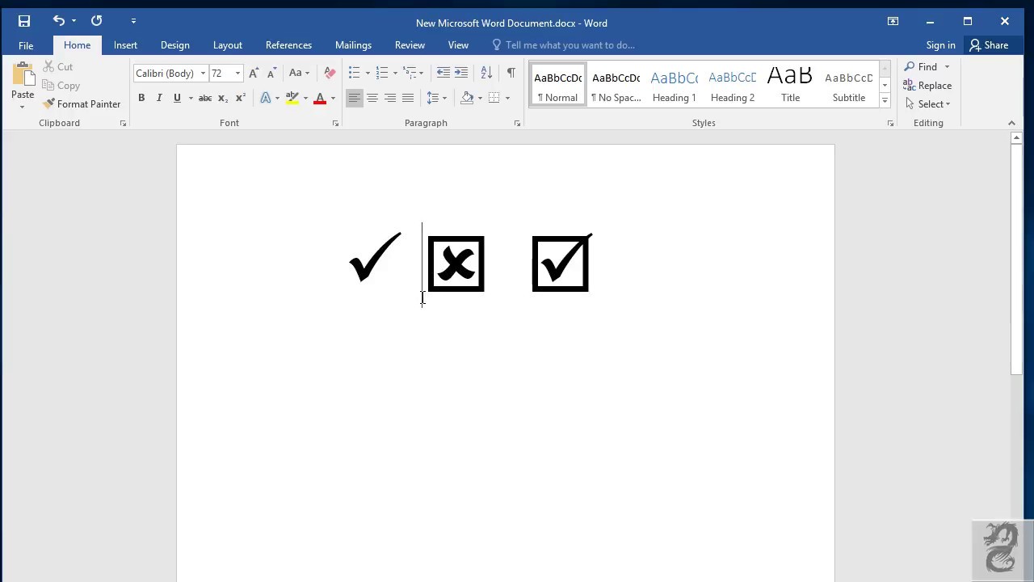The image size is (1034, 582).
Task: Activate the Format Painter
Action: pos(82,103)
